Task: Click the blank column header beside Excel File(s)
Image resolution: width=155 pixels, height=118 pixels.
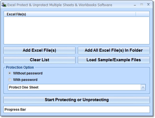Action: [x=142, y=14]
